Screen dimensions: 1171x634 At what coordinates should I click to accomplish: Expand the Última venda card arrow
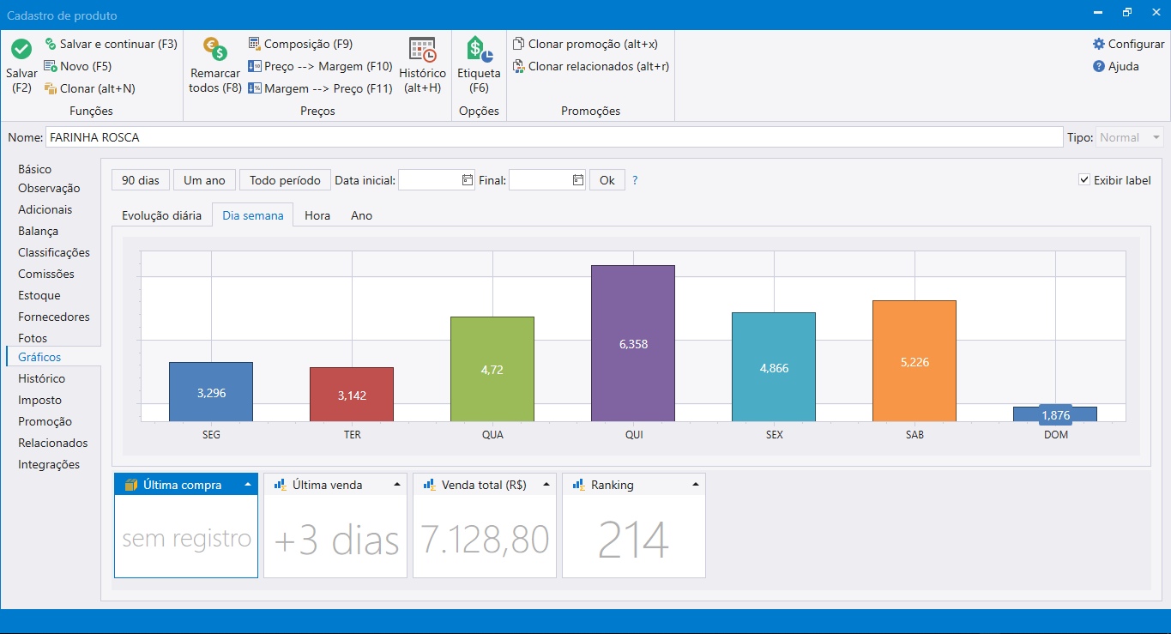click(x=397, y=485)
